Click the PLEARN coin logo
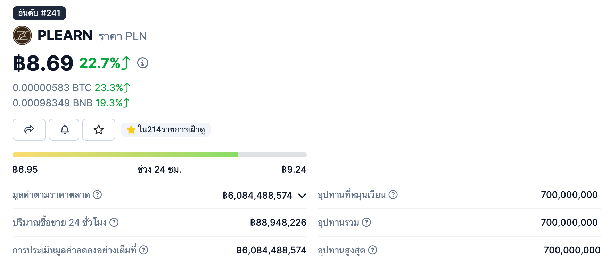 pos(22,35)
